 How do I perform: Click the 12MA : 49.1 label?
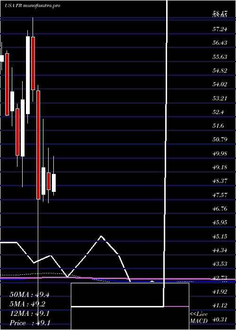pyautogui.click(x=29, y=313)
